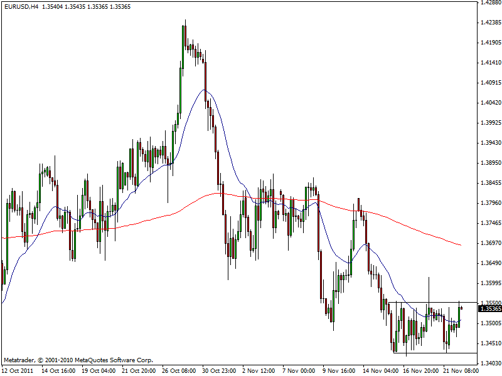Select the 1.34510 price axis label

click(x=490, y=343)
